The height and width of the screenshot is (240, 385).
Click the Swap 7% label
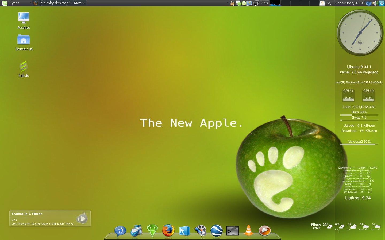point(359,118)
